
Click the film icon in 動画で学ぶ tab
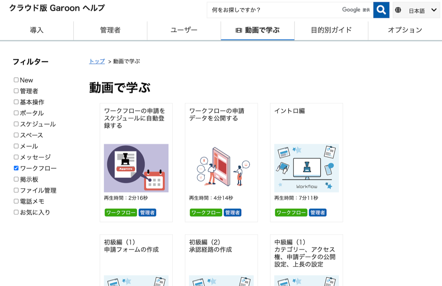click(239, 30)
